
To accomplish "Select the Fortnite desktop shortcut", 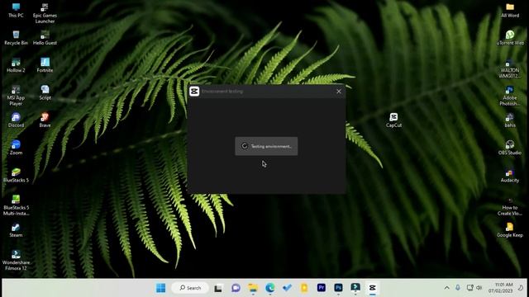I will [45, 65].
